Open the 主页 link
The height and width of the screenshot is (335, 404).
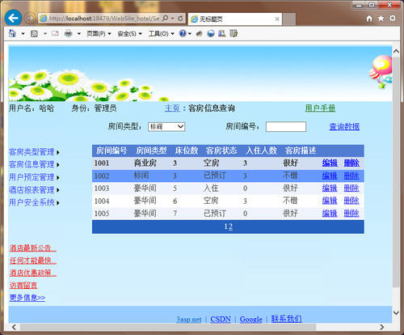point(172,108)
